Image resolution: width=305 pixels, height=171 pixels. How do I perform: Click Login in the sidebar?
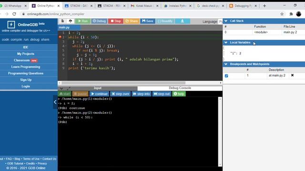[26, 86]
